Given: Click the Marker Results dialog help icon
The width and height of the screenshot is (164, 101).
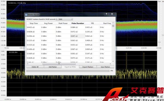Looking at the screenshot, I should click(106, 14).
